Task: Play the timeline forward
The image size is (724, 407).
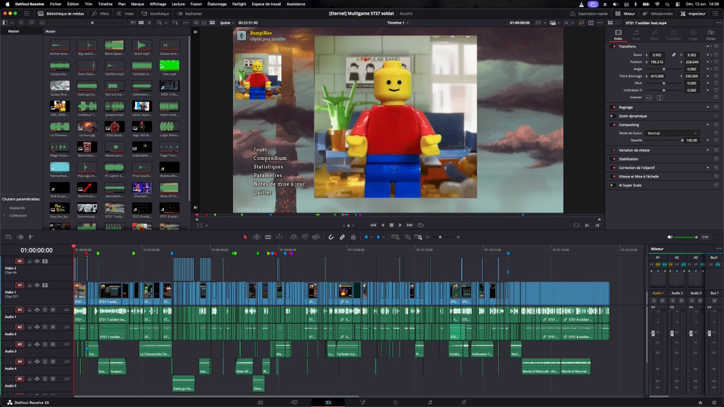Action: (x=400, y=225)
